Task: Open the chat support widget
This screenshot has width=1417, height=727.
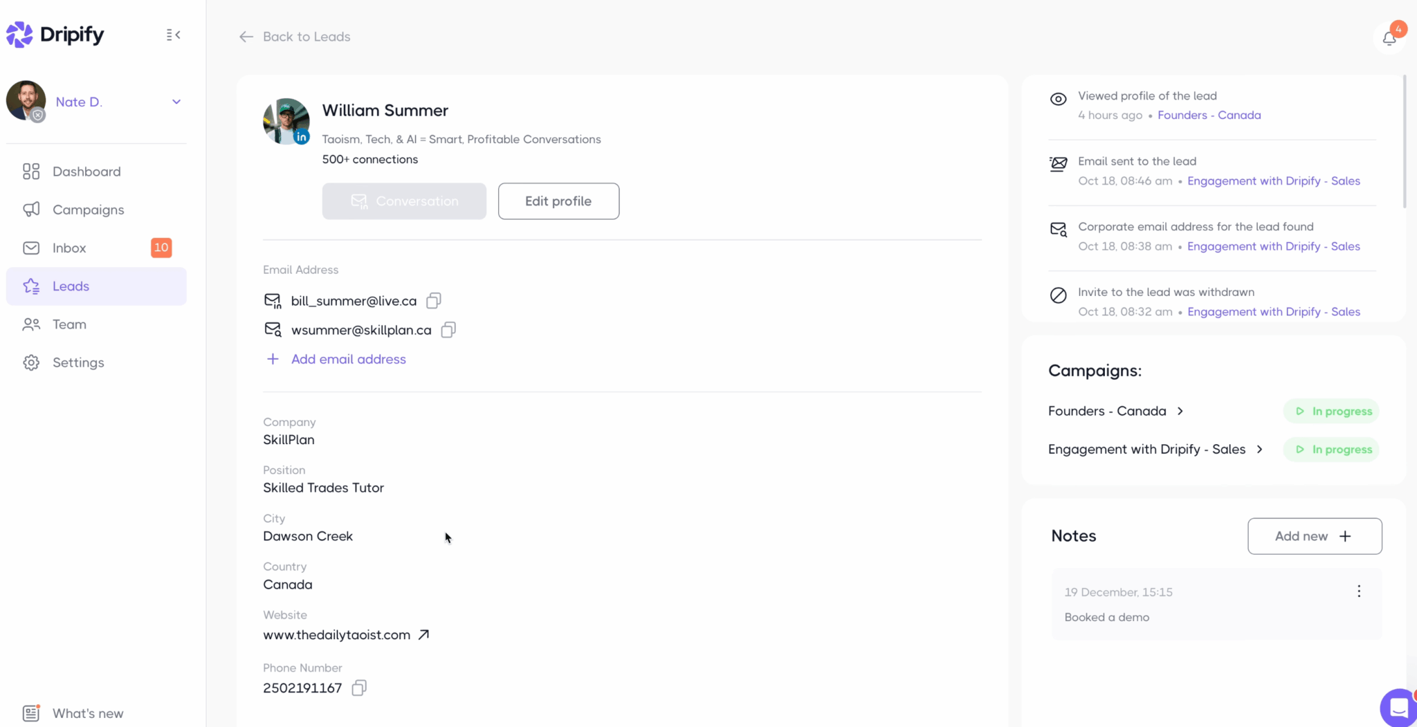Action: 1398,708
